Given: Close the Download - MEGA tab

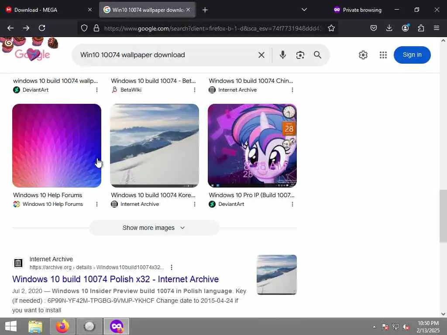Looking at the screenshot, I should 90,10.
